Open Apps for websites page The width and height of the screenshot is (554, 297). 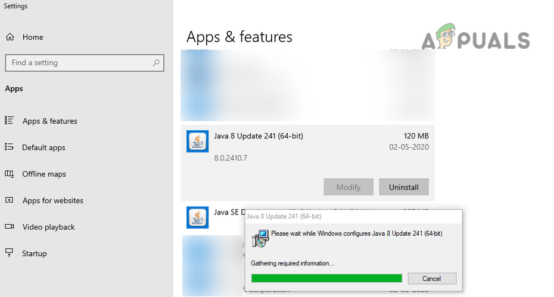pos(52,200)
